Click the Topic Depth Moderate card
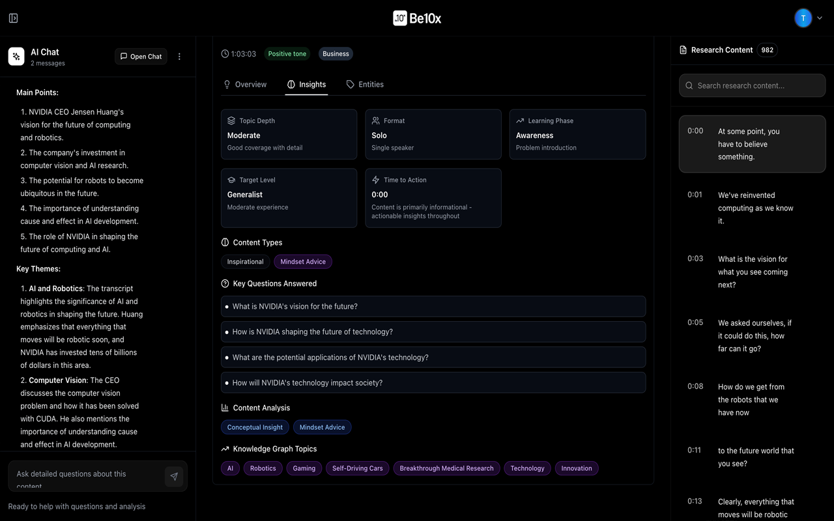 (289, 134)
